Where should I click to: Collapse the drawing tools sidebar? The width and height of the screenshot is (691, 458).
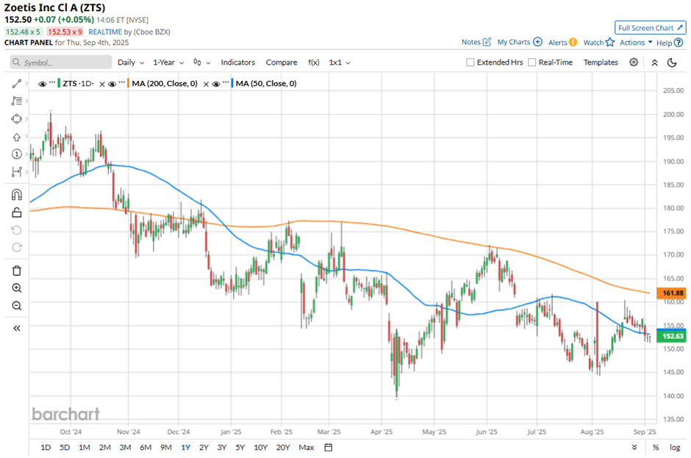point(17,328)
